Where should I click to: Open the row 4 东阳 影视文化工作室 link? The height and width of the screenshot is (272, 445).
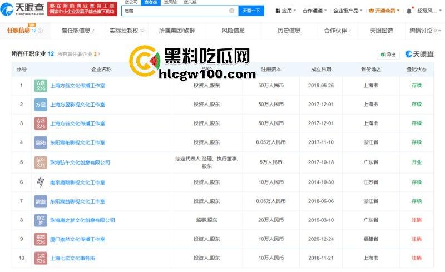77,142
